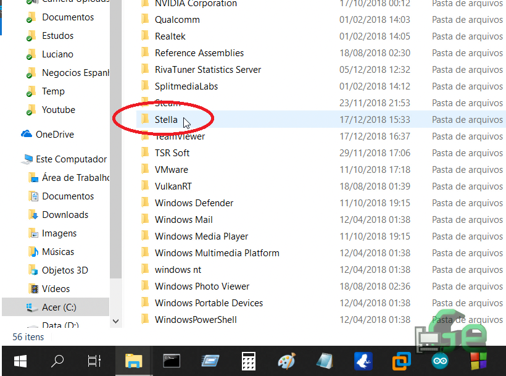
Task: Select the Windows Portable Devices folder
Action: click(209, 303)
